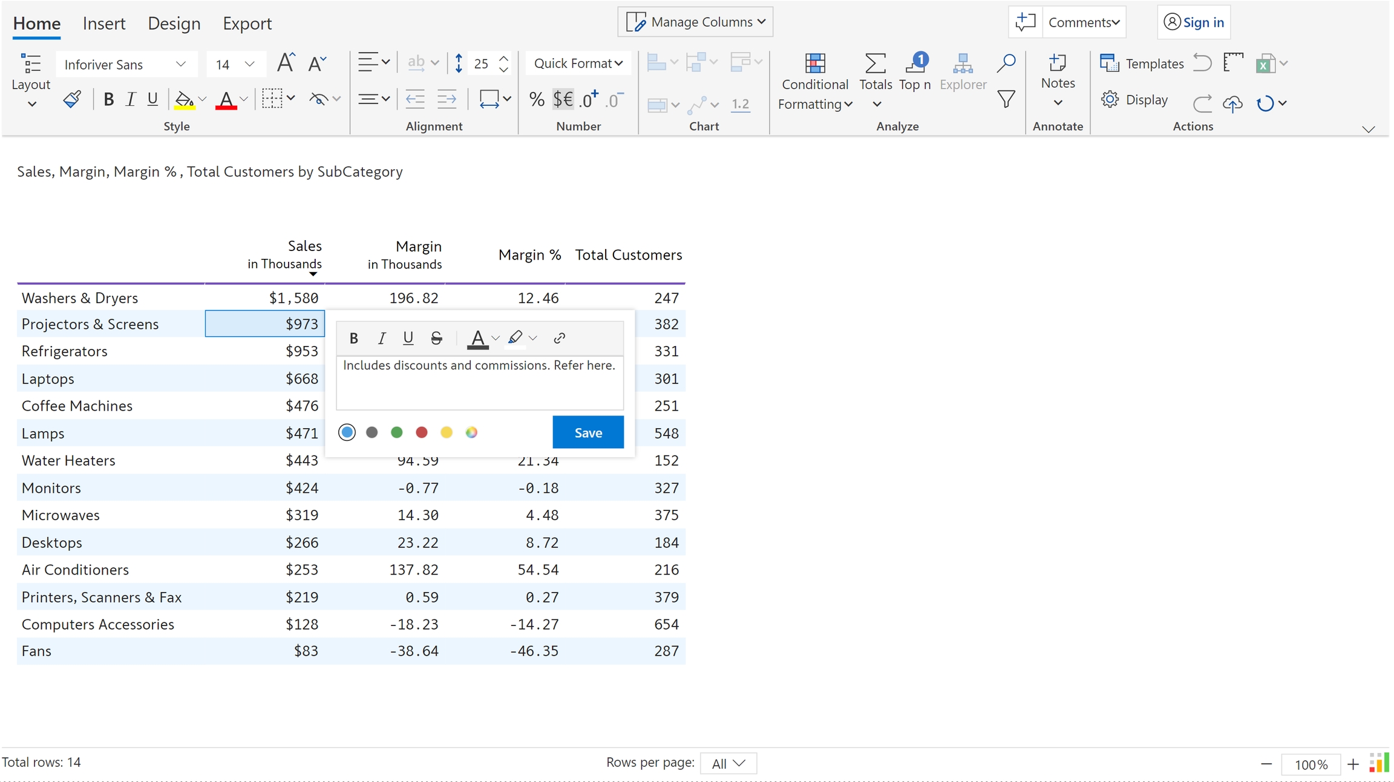Viewport: 1394px width, 782px height.
Task: Insert a link in the note
Action: pyautogui.click(x=559, y=338)
